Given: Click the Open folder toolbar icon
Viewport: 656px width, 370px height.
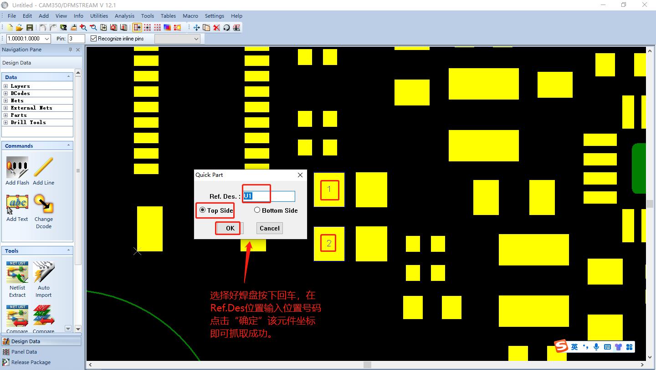Looking at the screenshot, I should pos(20,28).
